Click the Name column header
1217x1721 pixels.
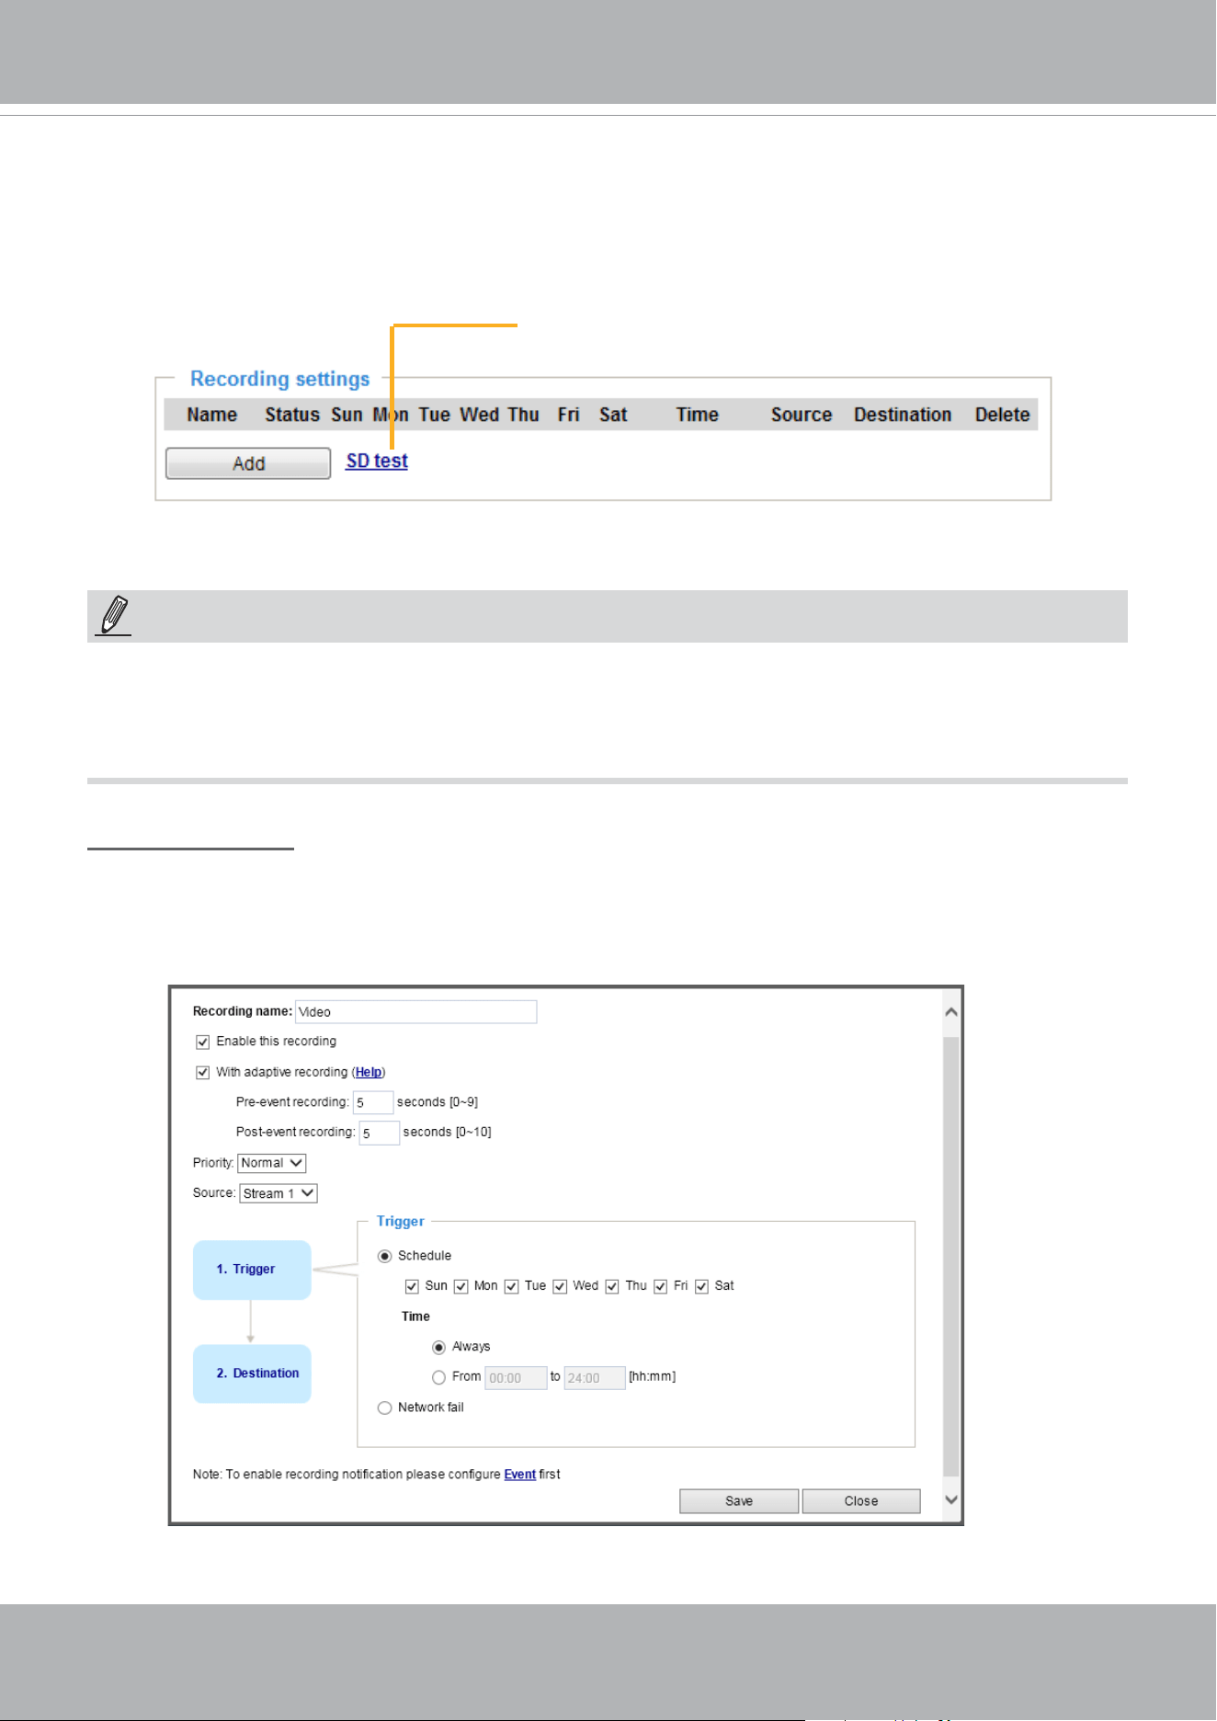coord(212,415)
